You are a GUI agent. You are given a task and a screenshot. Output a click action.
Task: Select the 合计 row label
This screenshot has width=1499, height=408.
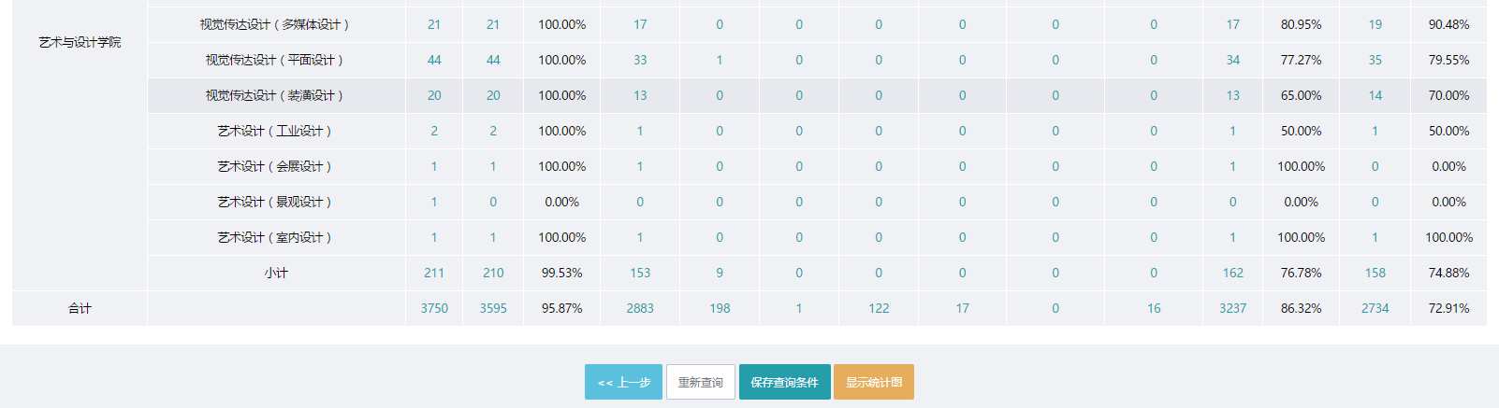coord(80,308)
